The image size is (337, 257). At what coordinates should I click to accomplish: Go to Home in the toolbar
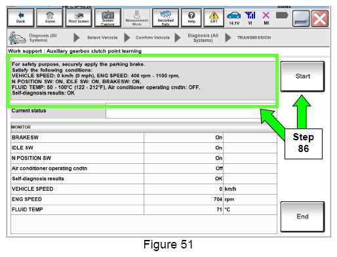pos(50,18)
